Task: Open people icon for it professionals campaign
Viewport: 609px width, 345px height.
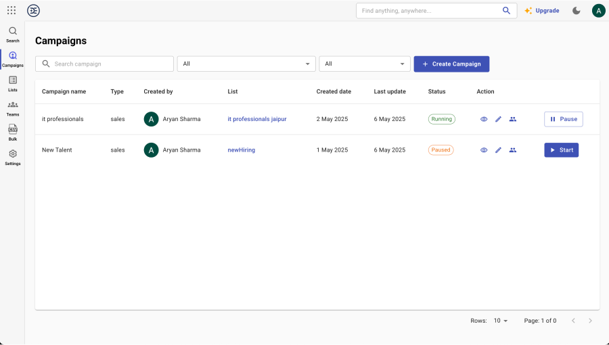Action: point(513,119)
